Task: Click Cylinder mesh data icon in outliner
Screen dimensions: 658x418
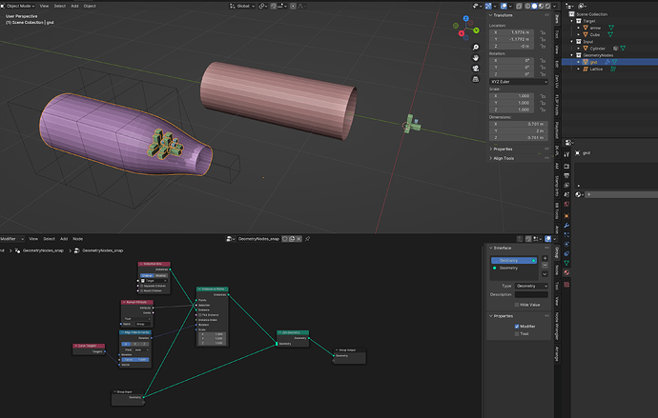Action: [x=623, y=49]
